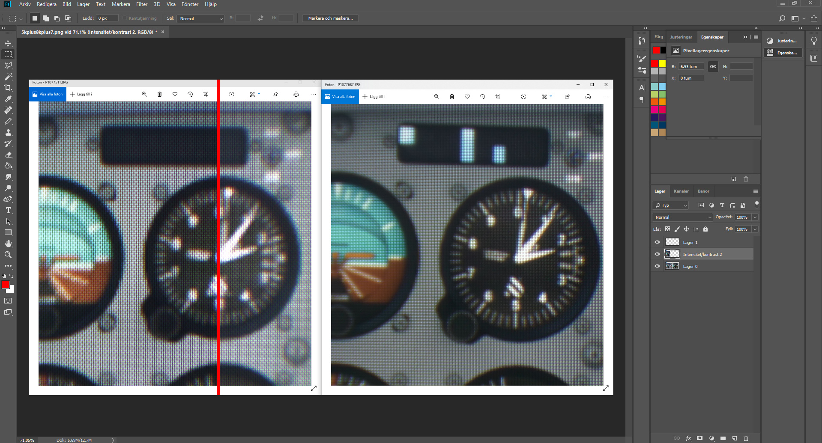Toggle visibility of Intensitet/kontrast 2 layer
The width and height of the screenshot is (822, 443).
[x=657, y=254]
